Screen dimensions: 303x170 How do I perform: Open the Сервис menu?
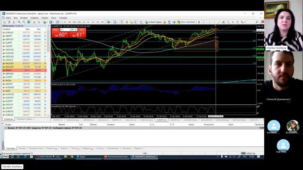click(45, 18)
